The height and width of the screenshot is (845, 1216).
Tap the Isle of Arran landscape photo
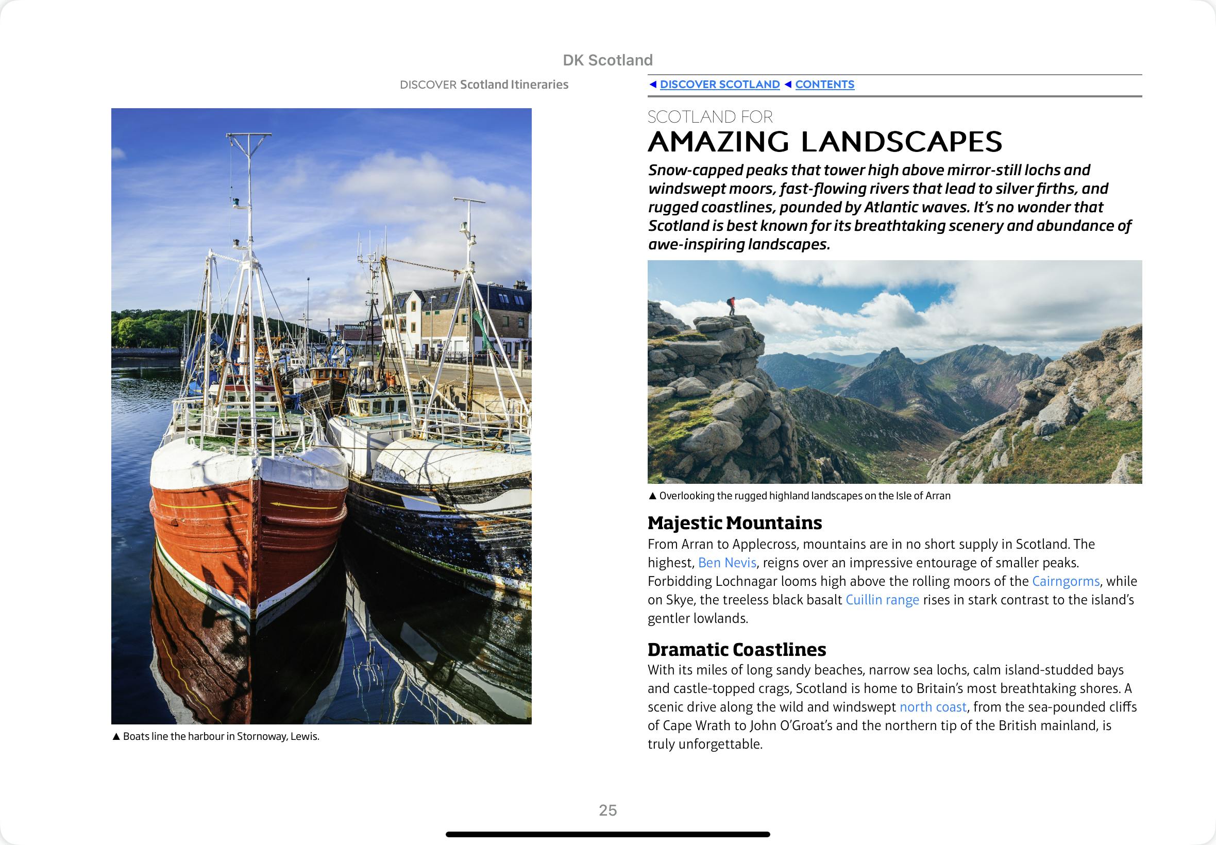(894, 371)
